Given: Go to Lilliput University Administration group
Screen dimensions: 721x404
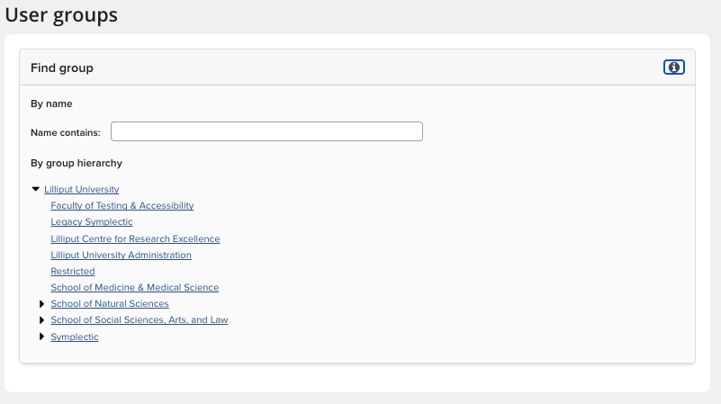Looking at the screenshot, I should [121, 256].
